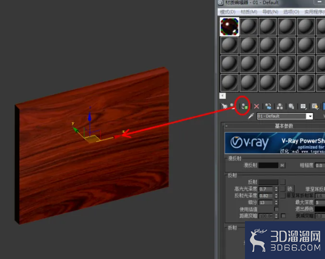This screenshot has height=259, width=325.
Task: Click the 反射光泽度 spinner arrows
Action: (x=276, y=196)
